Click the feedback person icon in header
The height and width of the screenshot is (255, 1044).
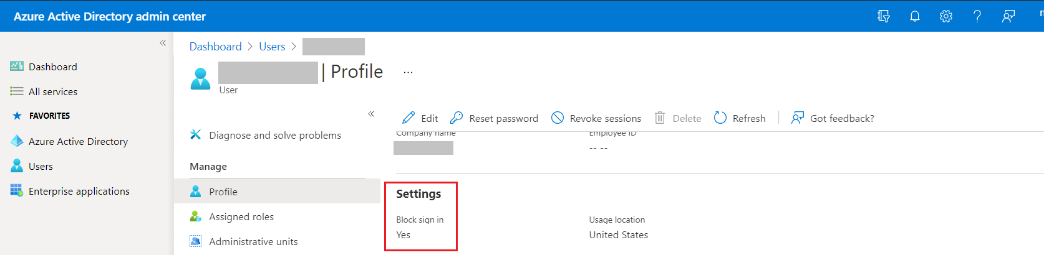pyautogui.click(x=1008, y=16)
